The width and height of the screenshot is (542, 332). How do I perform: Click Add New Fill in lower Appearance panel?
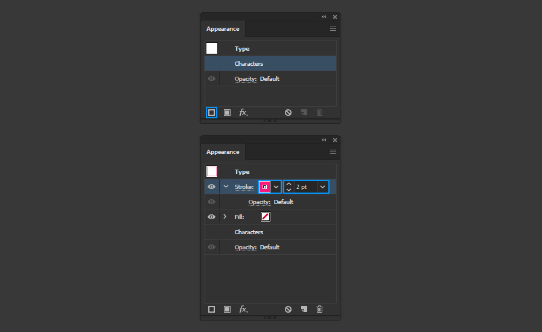(227, 309)
